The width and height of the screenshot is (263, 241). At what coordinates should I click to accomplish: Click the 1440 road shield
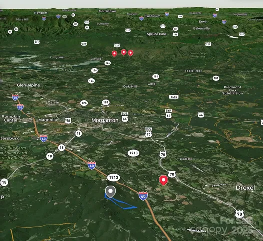pos(174,97)
